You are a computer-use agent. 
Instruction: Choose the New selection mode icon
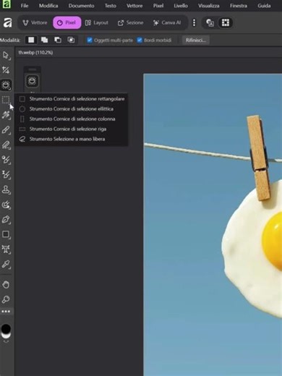[31, 40]
